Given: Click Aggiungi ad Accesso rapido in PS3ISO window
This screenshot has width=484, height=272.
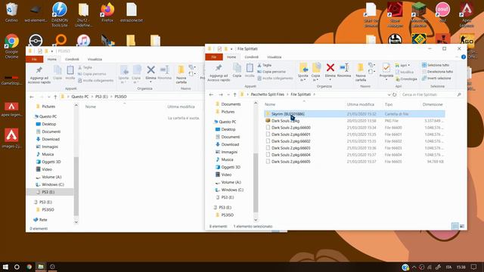Looking at the screenshot, I should pos(39,76).
